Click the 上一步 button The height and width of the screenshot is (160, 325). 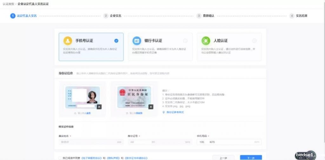point(223,157)
